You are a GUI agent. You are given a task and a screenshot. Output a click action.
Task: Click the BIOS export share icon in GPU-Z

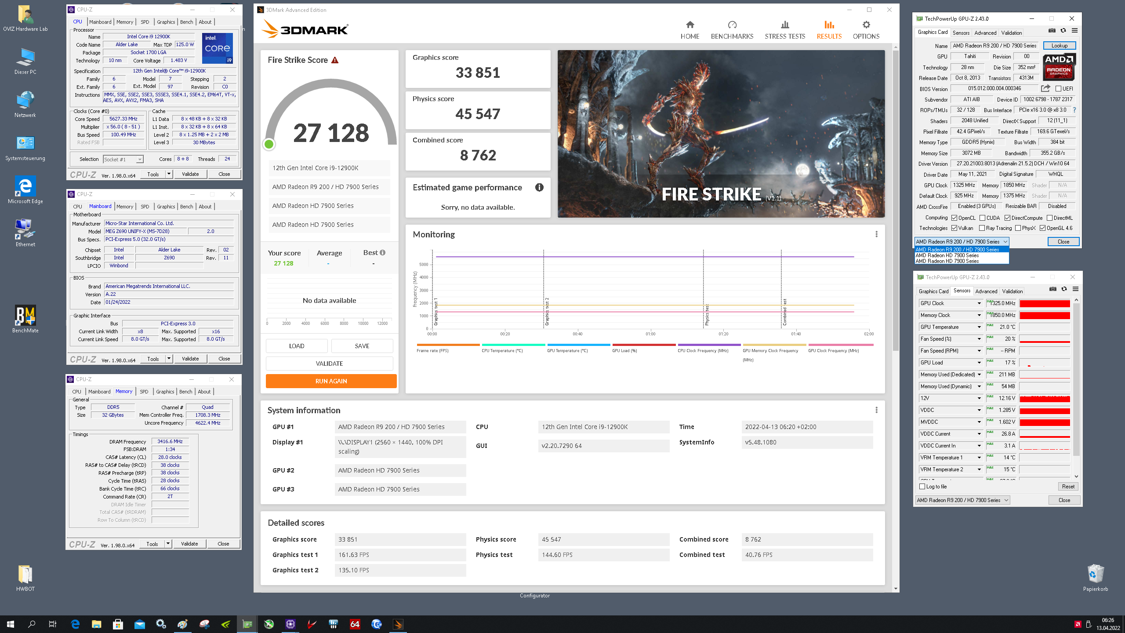pos(1045,88)
